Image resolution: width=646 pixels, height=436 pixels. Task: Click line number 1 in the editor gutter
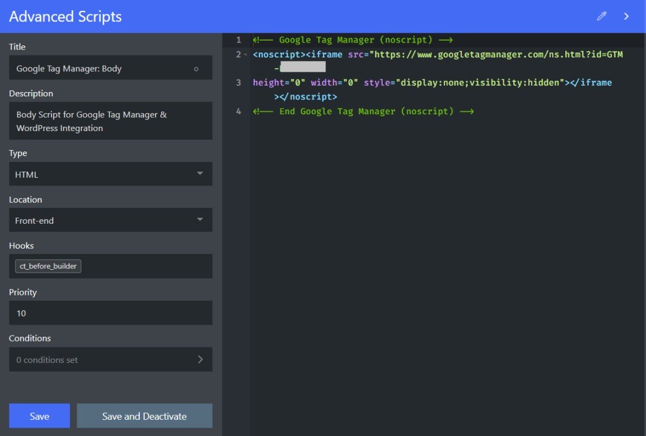tap(238, 39)
